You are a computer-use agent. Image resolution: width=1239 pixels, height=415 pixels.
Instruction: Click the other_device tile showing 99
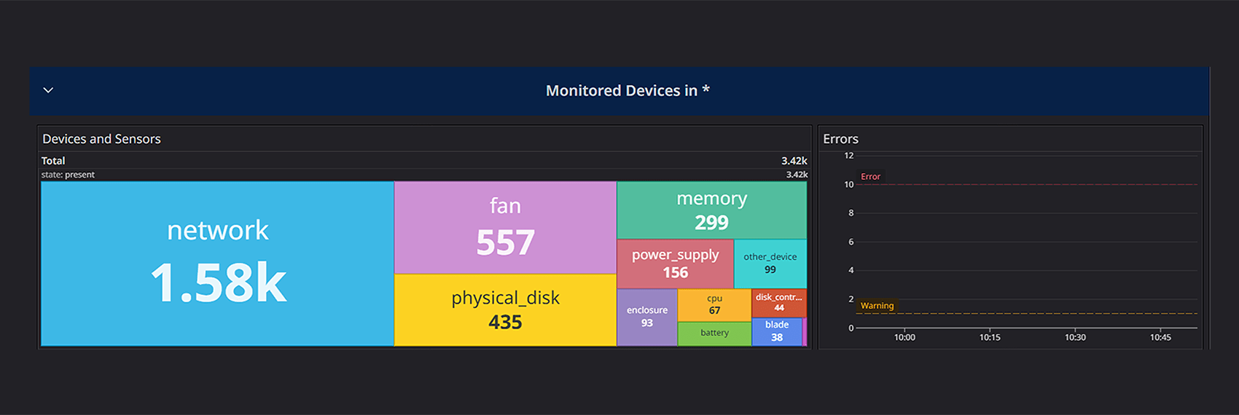(770, 264)
